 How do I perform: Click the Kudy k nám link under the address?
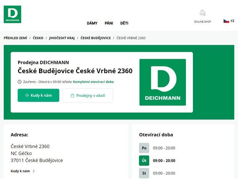[20, 171]
